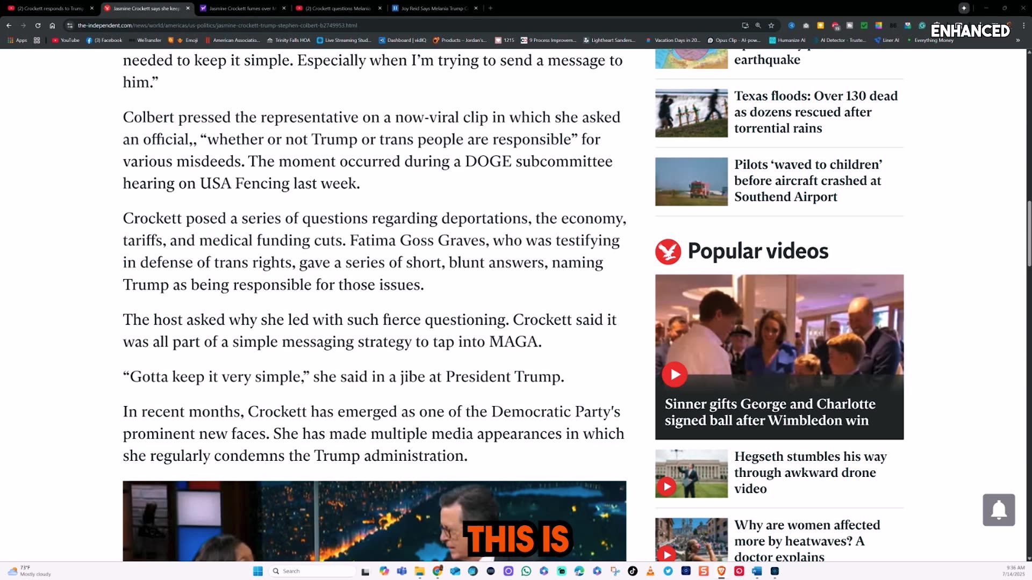The image size is (1032, 580).
Task: Click the view site information icon
Action: (69, 25)
